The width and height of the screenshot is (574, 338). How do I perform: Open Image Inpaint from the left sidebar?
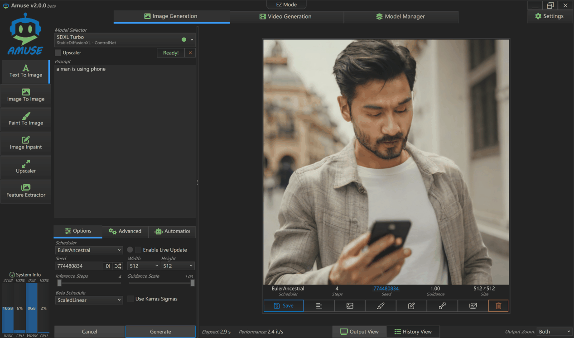coord(26,143)
